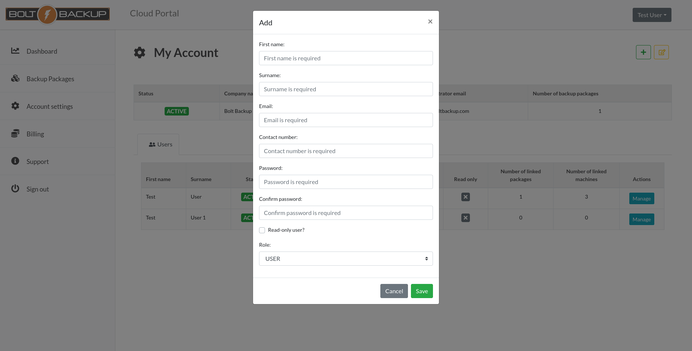Image resolution: width=692 pixels, height=351 pixels.
Task: Open the Role dropdown showing USER
Action: pyautogui.click(x=346, y=259)
